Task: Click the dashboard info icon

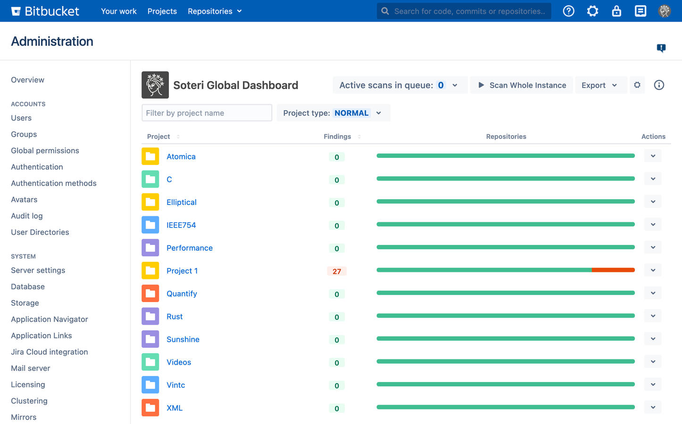Action: pos(659,85)
